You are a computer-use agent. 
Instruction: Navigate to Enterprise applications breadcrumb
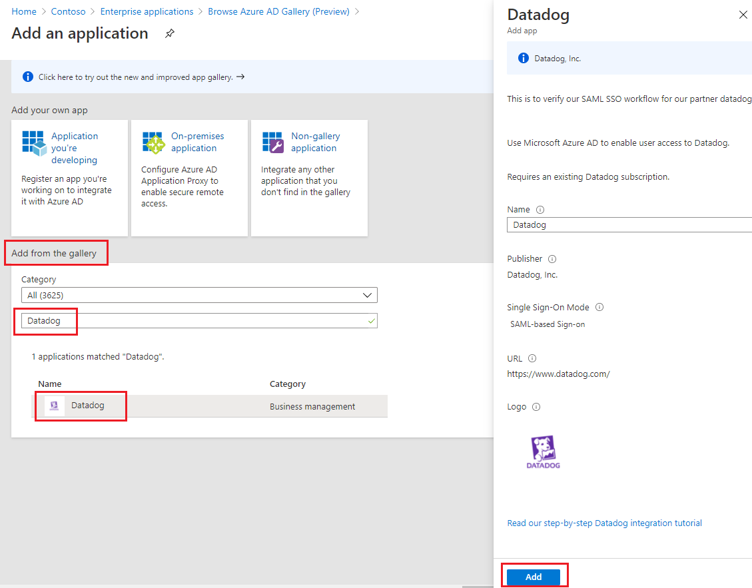[147, 12]
